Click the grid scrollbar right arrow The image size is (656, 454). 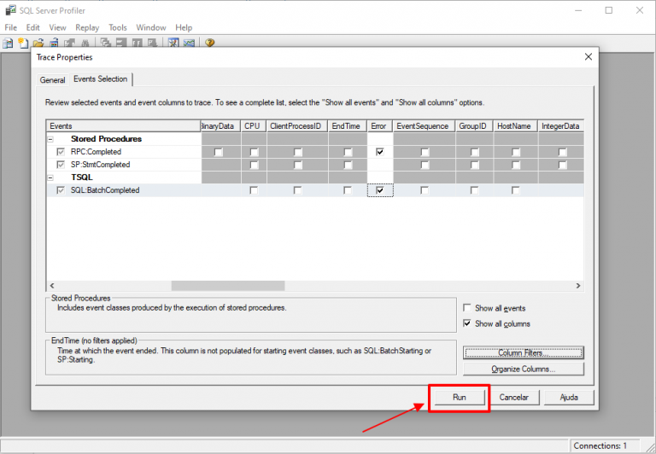click(x=578, y=286)
